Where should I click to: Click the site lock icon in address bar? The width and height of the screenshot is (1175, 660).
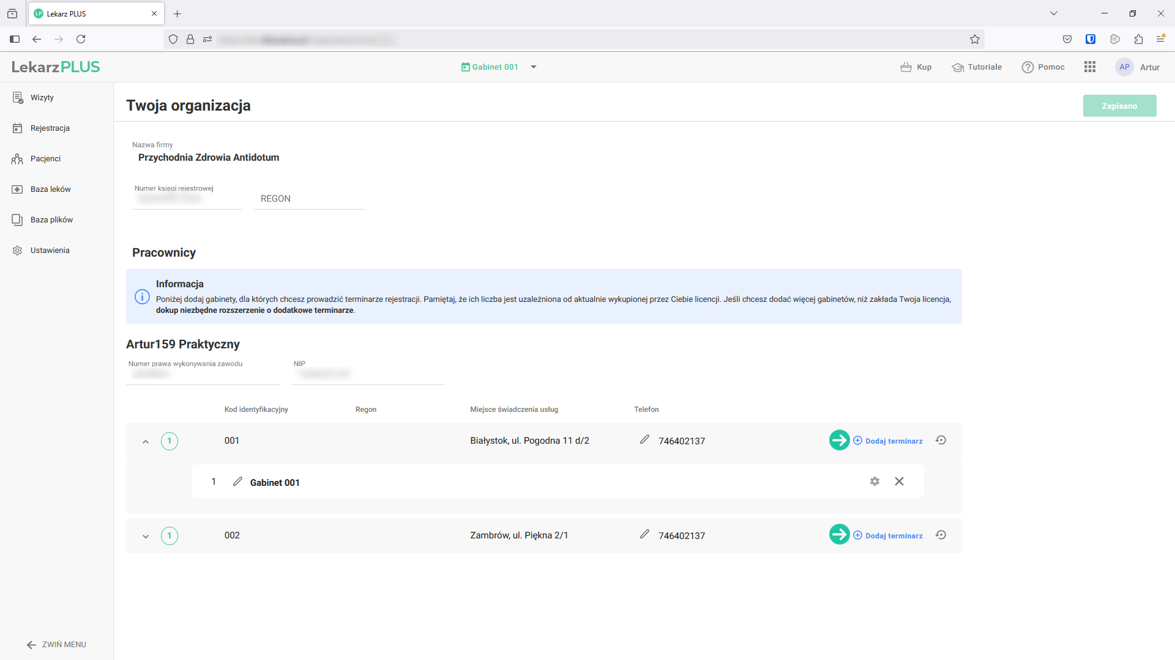click(190, 39)
